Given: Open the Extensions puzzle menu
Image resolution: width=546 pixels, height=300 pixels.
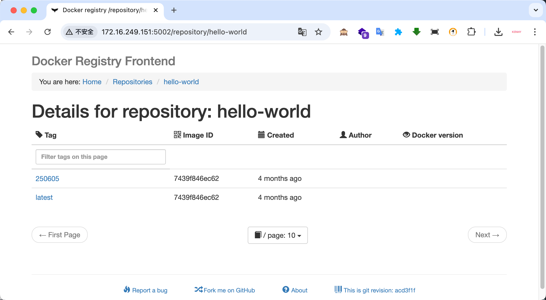Looking at the screenshot, I should point(471,32).
